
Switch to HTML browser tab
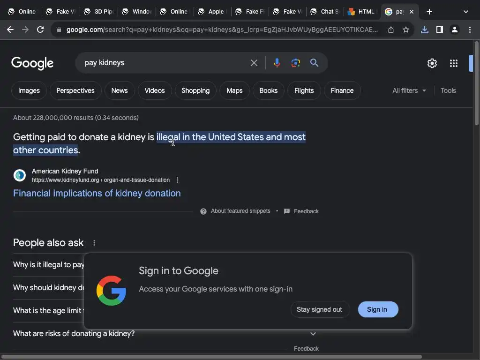click(362, 12)
